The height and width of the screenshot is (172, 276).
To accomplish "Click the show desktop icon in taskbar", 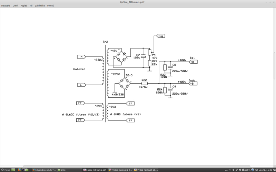I will tap(13, 170).
